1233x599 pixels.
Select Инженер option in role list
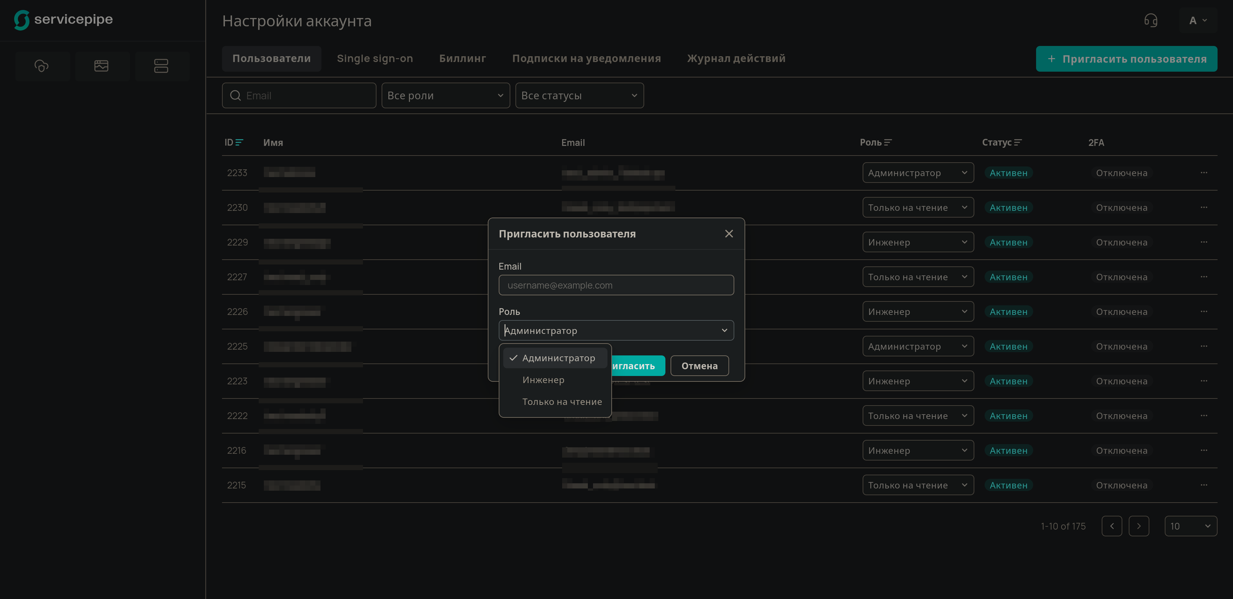pyautogui.click(x=543, y=380)
